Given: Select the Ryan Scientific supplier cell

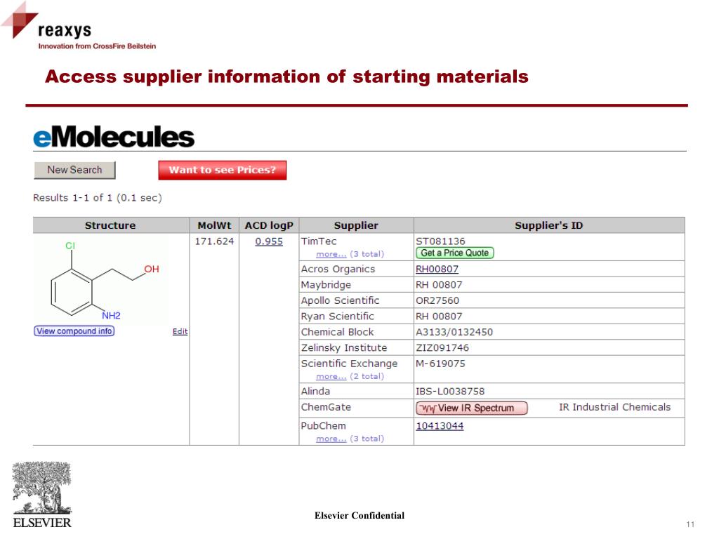Looking at the screenshot, I should point(356,317).
